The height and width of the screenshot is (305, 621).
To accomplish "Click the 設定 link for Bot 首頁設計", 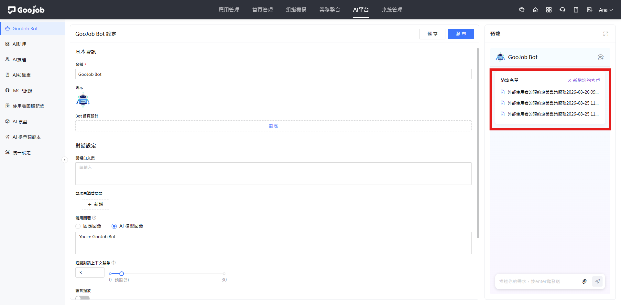I will coord(273,126).
